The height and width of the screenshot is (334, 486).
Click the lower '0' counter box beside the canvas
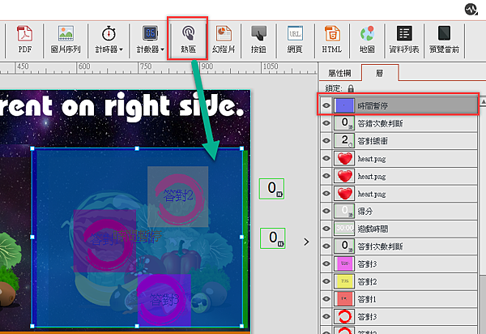(272, 238)
